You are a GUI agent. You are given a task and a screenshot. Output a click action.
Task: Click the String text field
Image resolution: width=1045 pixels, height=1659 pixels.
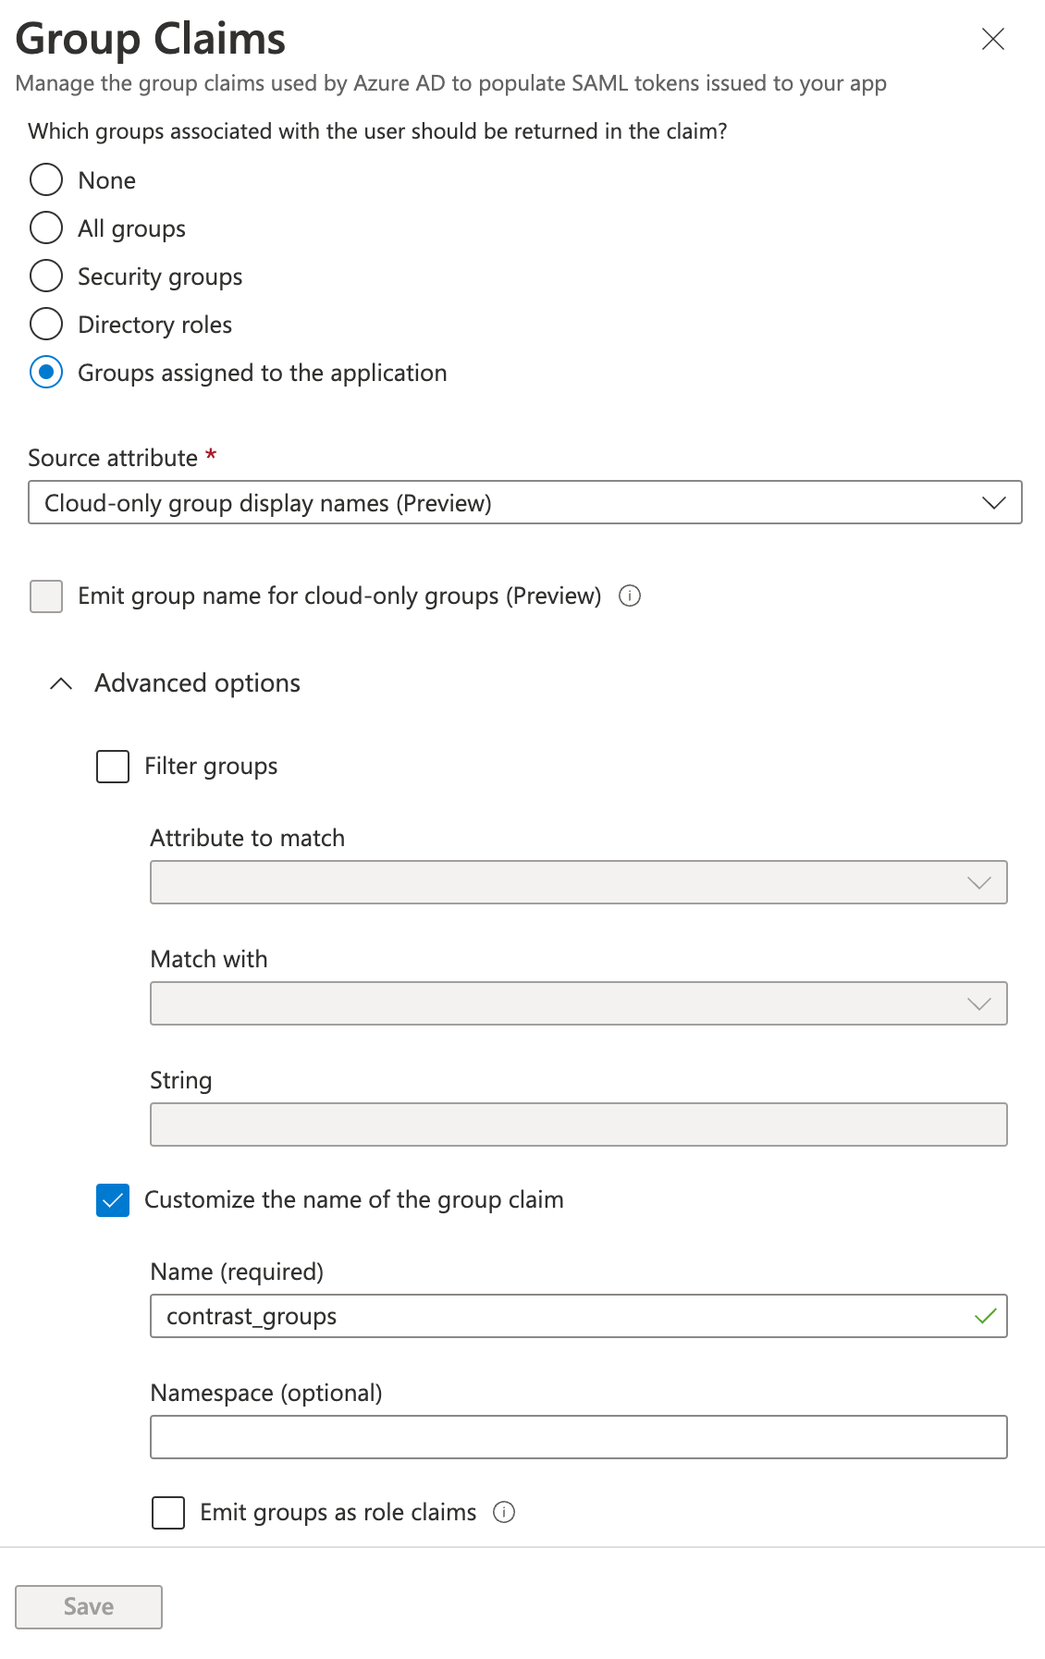click(579, 1124)
